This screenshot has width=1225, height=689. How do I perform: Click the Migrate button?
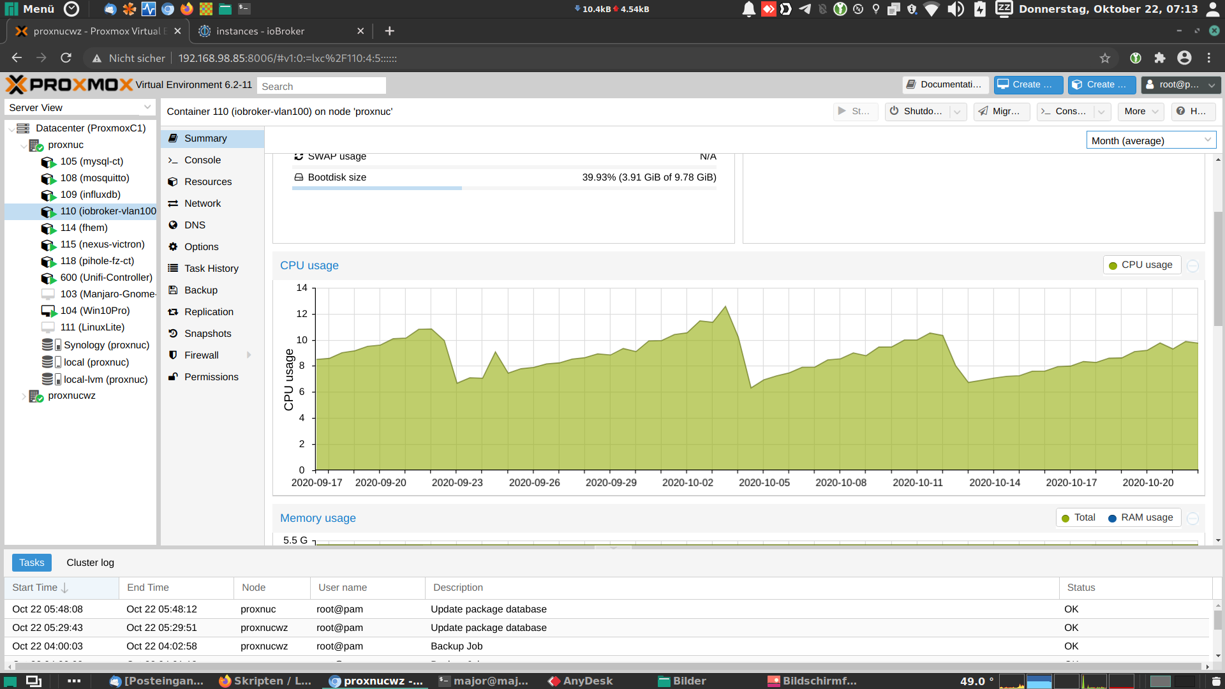(1001, 112)
